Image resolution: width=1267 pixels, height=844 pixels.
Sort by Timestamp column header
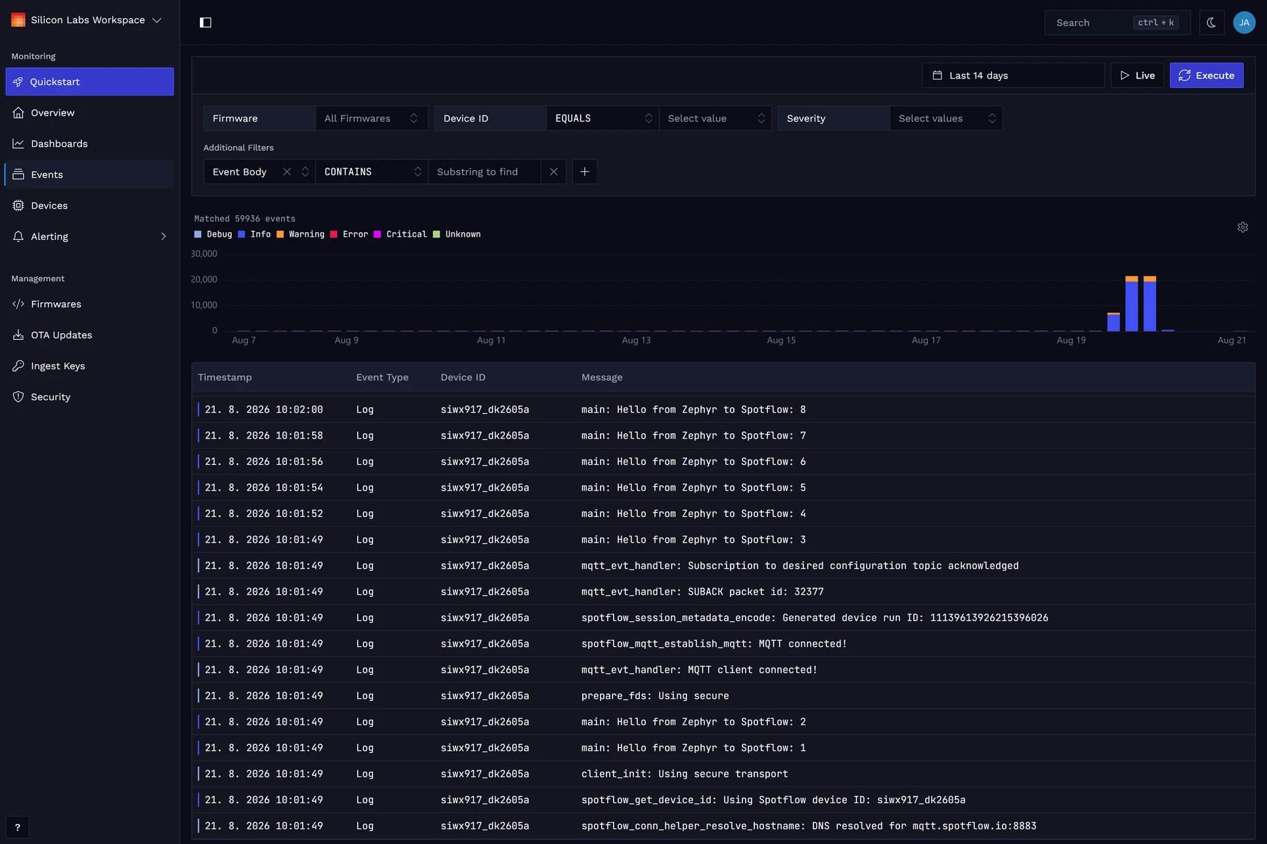pyautogui.click(x=224, y=377)
